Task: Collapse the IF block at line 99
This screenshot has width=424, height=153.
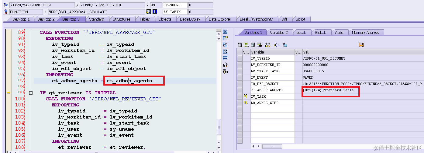Action: (30, 93)
